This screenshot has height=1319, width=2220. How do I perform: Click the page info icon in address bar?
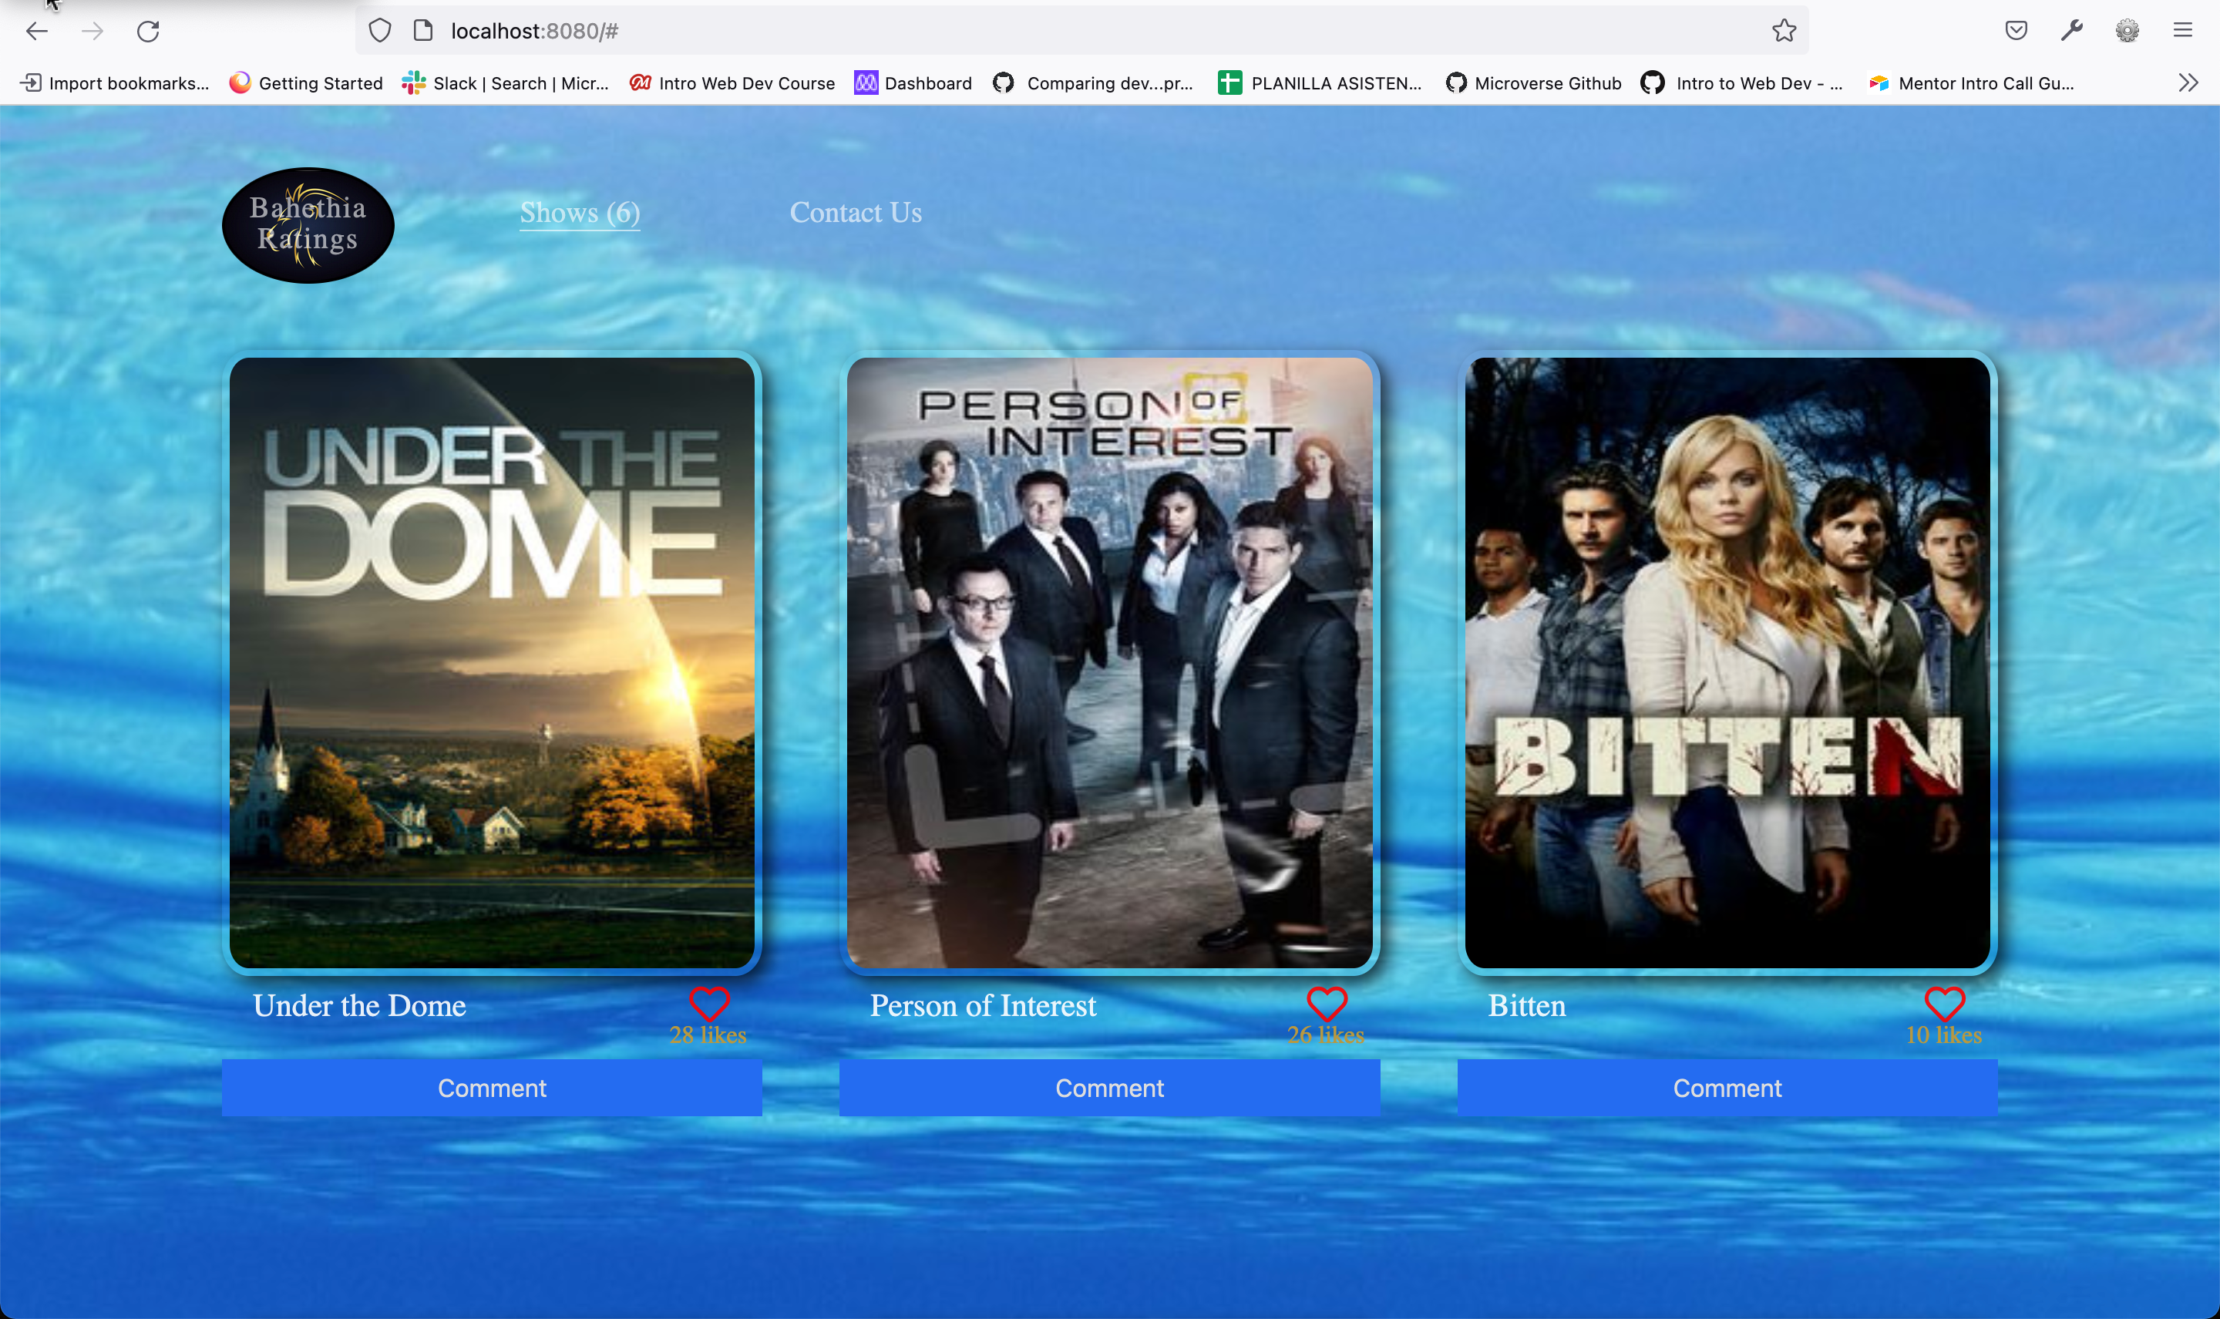coord(423,31)
